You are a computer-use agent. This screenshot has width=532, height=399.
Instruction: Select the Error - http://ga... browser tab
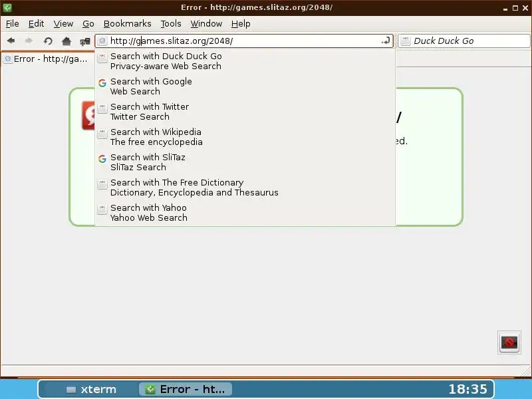tap(47, 59)
